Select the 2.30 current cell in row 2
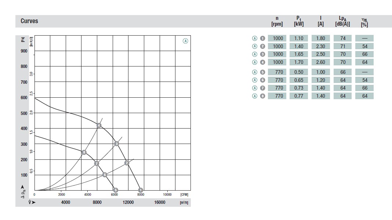 320,46
